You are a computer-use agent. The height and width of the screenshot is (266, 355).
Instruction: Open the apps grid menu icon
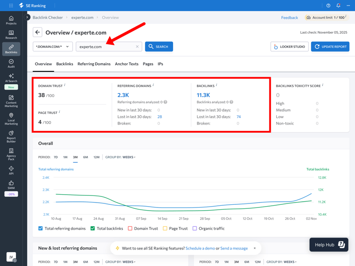[11, 6]
